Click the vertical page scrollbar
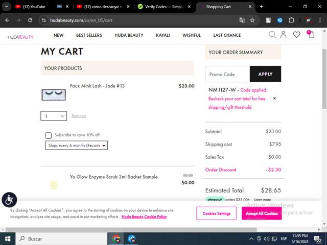The height and width of the screenshot is (245, 327). click(324, 79)
